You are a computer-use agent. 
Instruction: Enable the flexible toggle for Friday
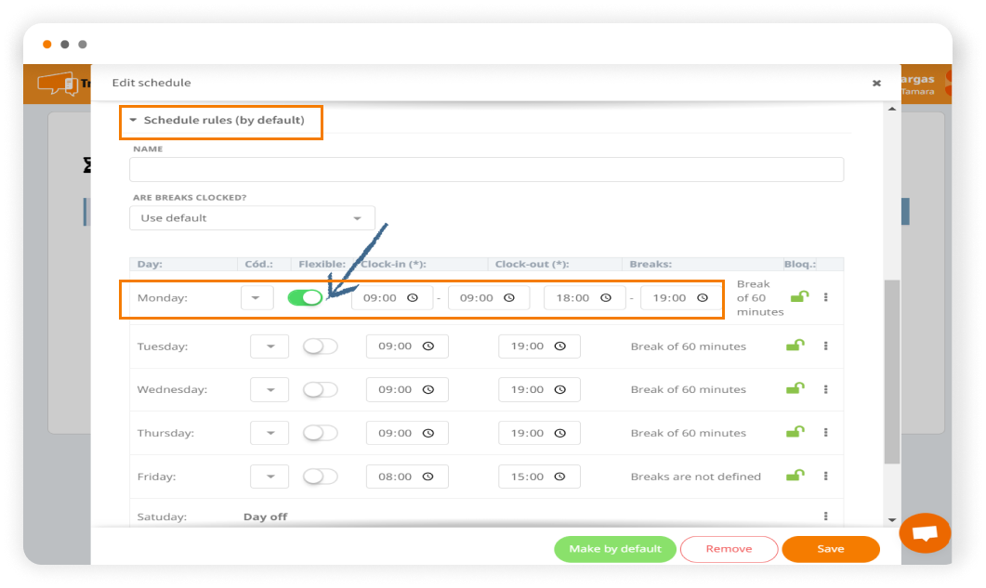pyautogui.click(x=321, y=477)
